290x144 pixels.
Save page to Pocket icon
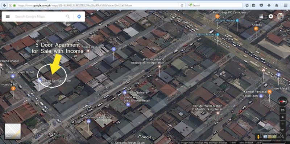[x=261, y=5]
